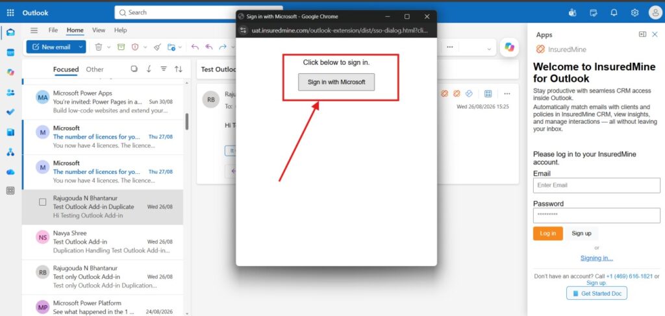Click the Enter Email input field
The height and width of the screenshot is (316, 665).
[x=596, y=185]
